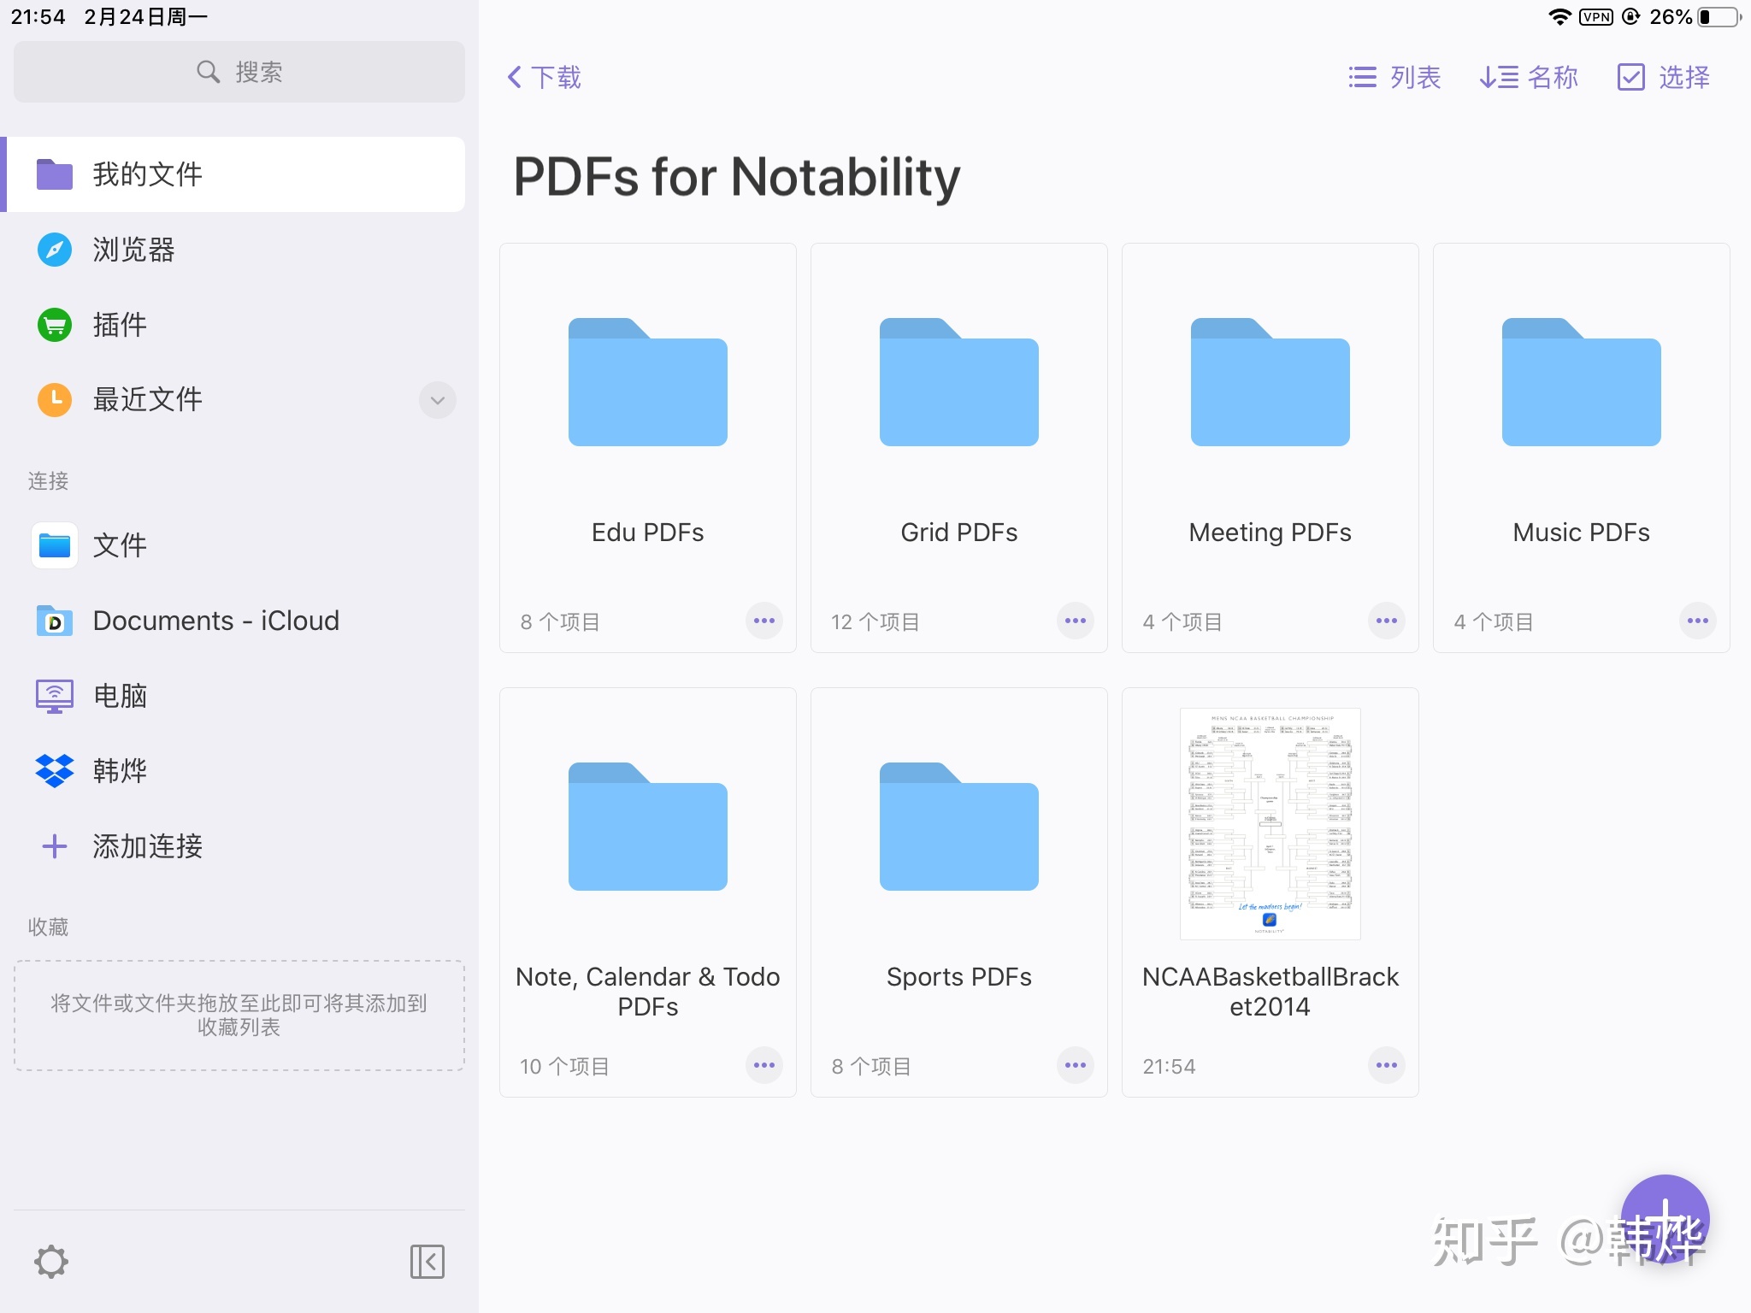Open the 浏览器 compass icon
This screenshot has width=1751, height=1313.
[x=55, y=250]
